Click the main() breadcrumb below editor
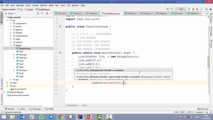The height and width of the screenshot is (120, 213). click(84, 105)
